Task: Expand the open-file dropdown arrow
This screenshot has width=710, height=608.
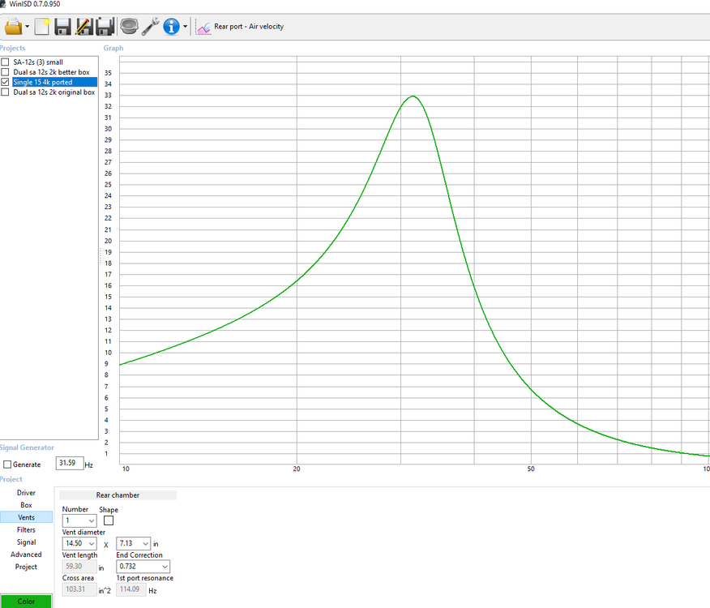Action: tap(28, 27)
